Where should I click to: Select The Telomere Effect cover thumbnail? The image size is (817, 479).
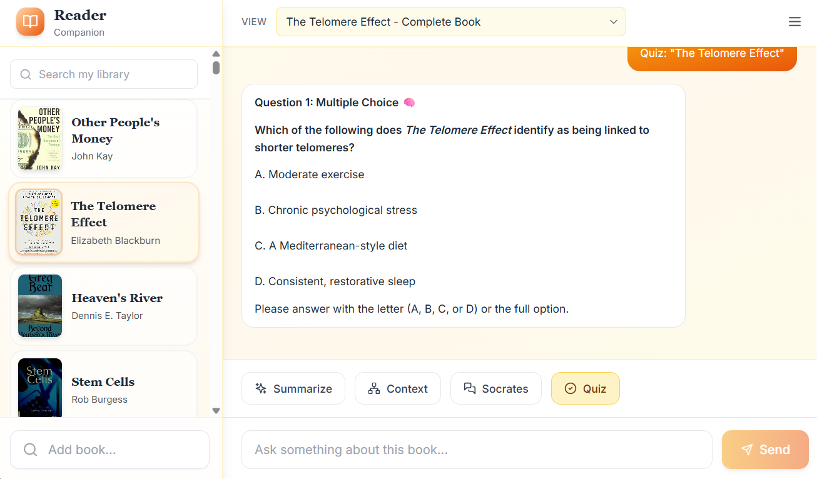pyautogui.click(x=39, y=222)
